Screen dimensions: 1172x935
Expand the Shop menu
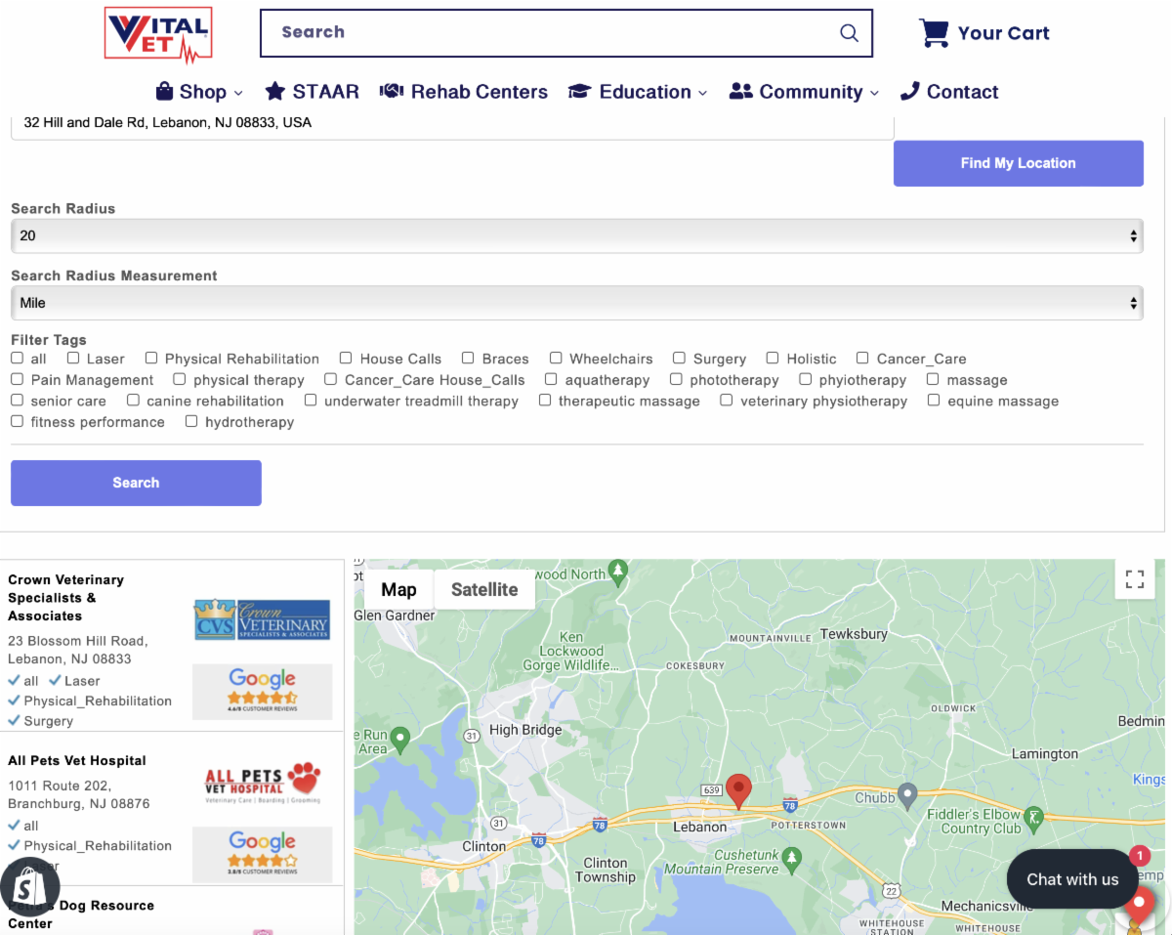click(199, 92)
